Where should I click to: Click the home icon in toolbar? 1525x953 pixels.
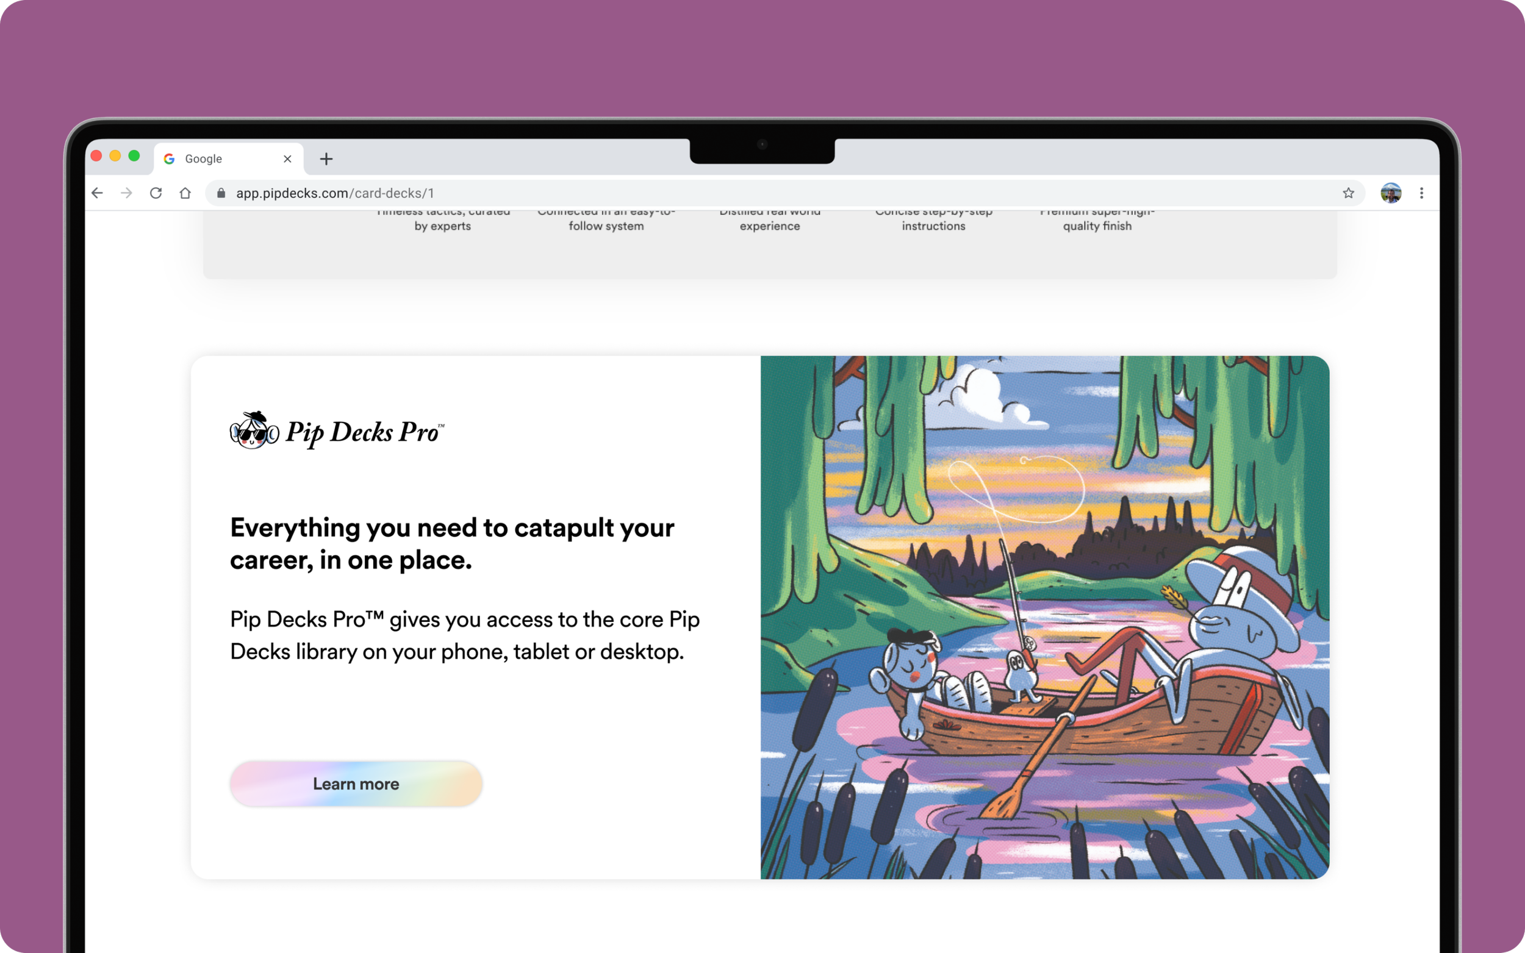185,193
